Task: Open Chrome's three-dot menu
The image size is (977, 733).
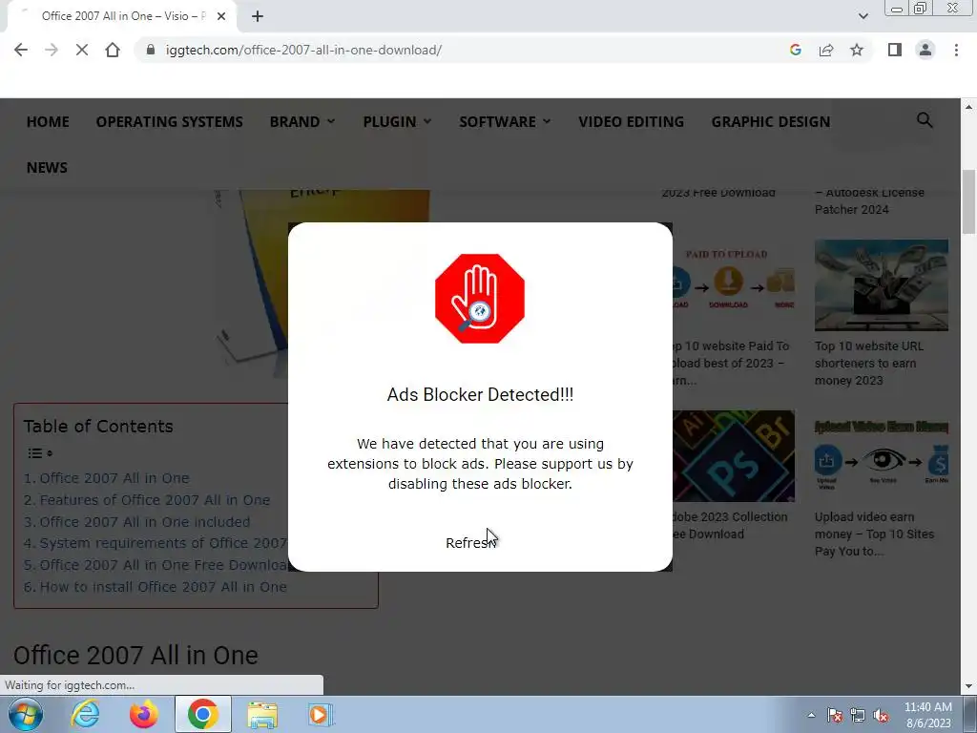Action: click(956, 50)
